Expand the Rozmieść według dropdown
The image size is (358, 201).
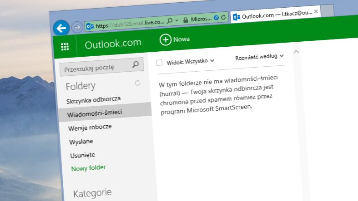tap(259, 57)
